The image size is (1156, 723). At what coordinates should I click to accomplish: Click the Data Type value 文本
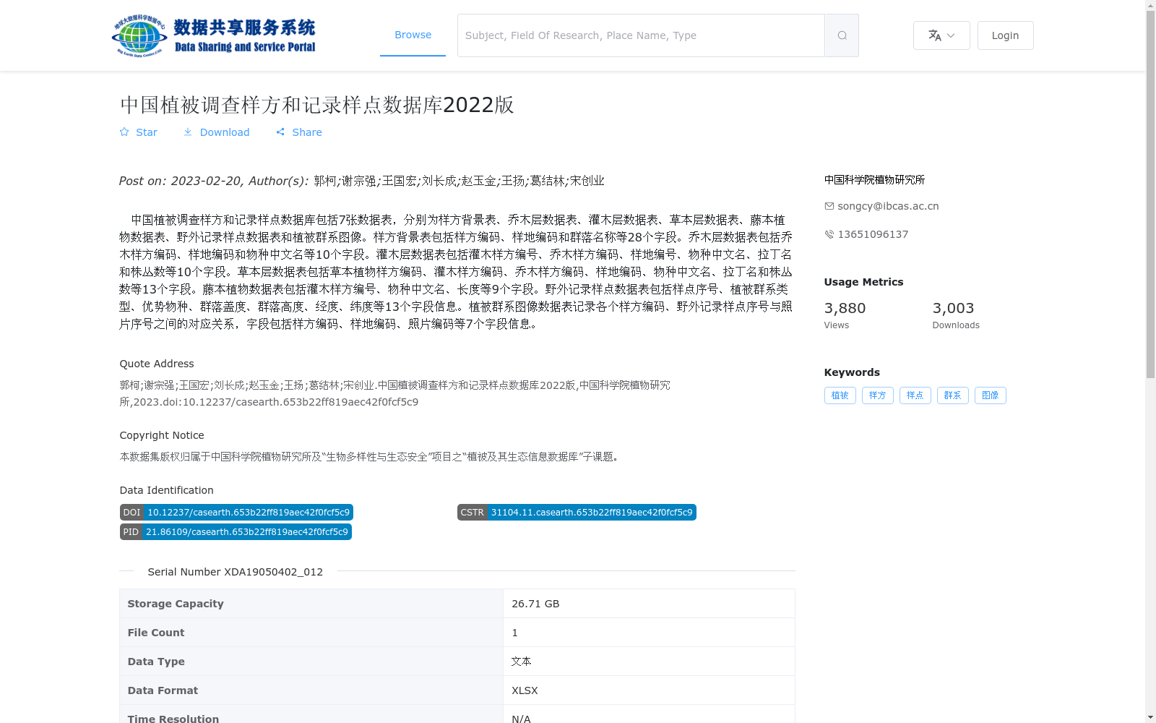tap(522, 662)
